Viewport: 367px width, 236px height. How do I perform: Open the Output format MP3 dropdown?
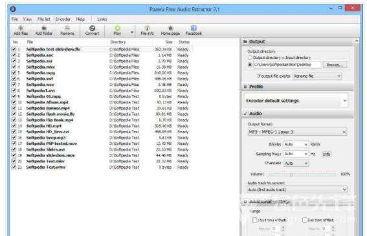click(x=297, y=132)
